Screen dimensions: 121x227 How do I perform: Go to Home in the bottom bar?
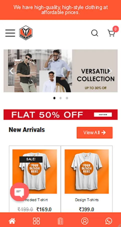12,221
